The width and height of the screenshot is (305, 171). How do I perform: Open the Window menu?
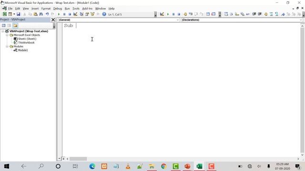click(101, 9)
